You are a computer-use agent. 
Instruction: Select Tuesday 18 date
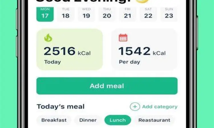point(66,13)
